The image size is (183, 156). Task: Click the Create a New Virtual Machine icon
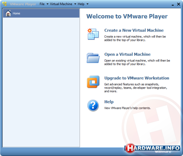click(93, 34)
